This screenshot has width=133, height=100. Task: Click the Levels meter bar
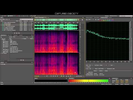89,81
